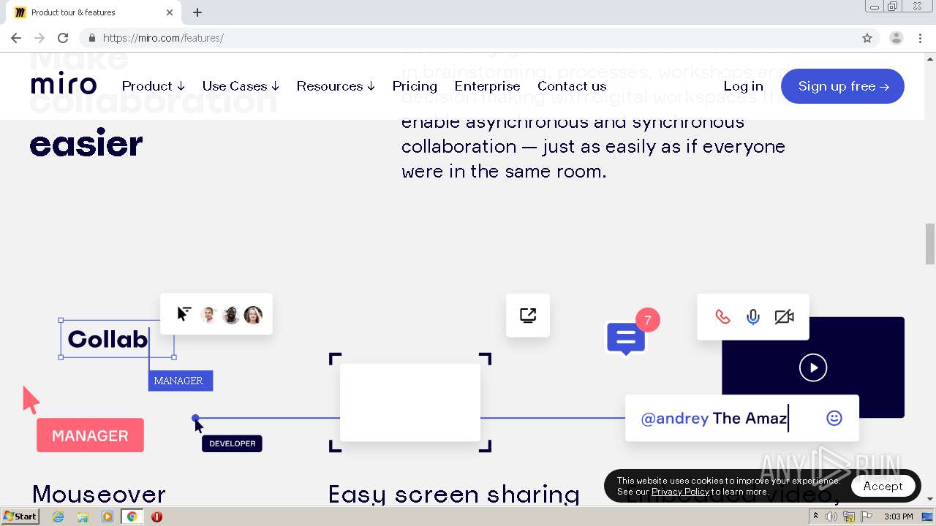Click the Mouseover heading text
Viewport: 936px width, 526px height.
point(99,495)
